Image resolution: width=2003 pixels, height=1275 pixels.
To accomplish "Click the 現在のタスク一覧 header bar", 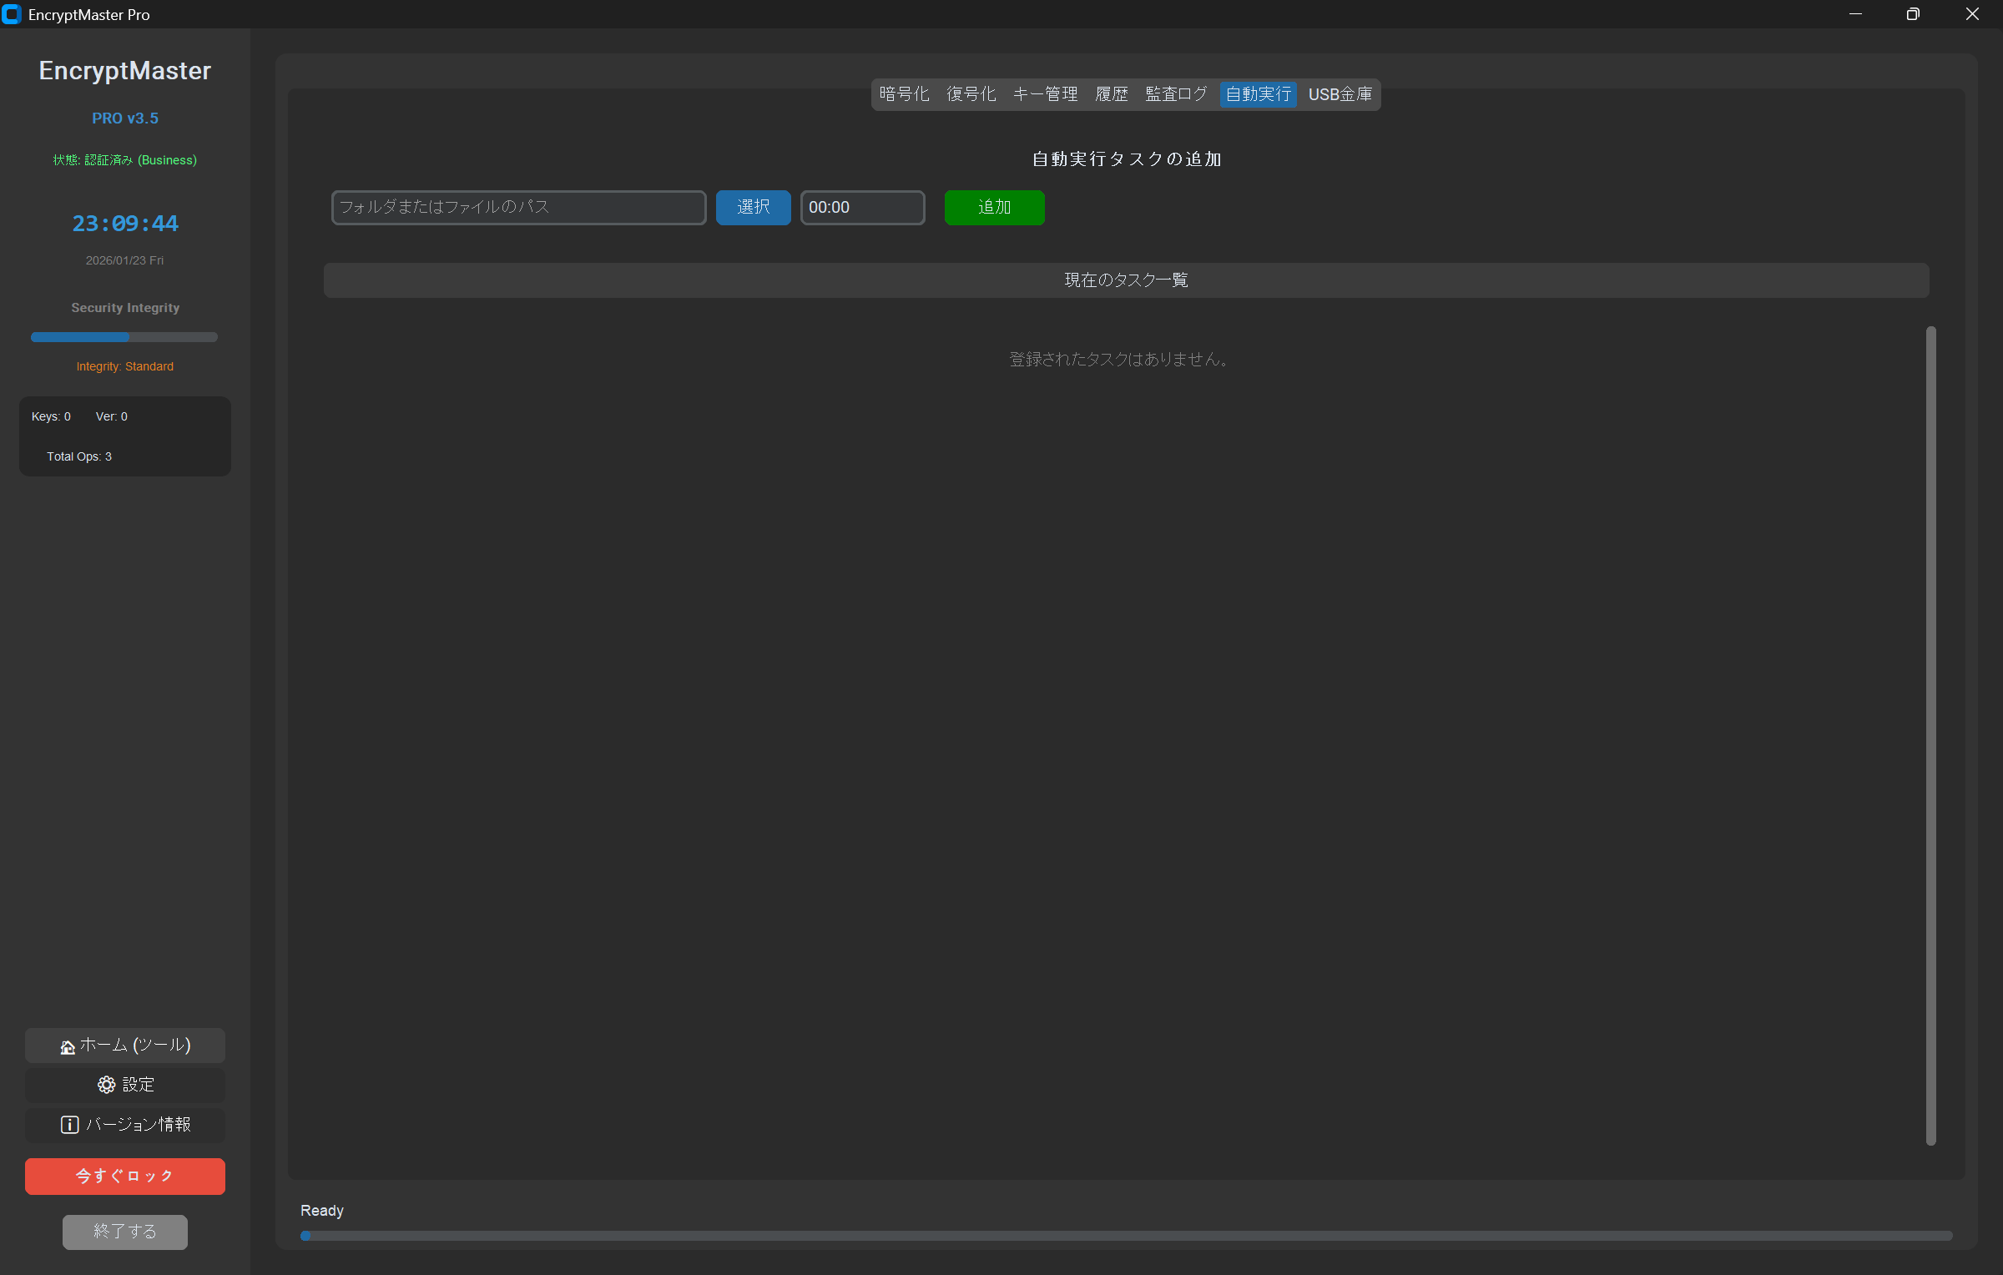I will [x=1126, y=280].
